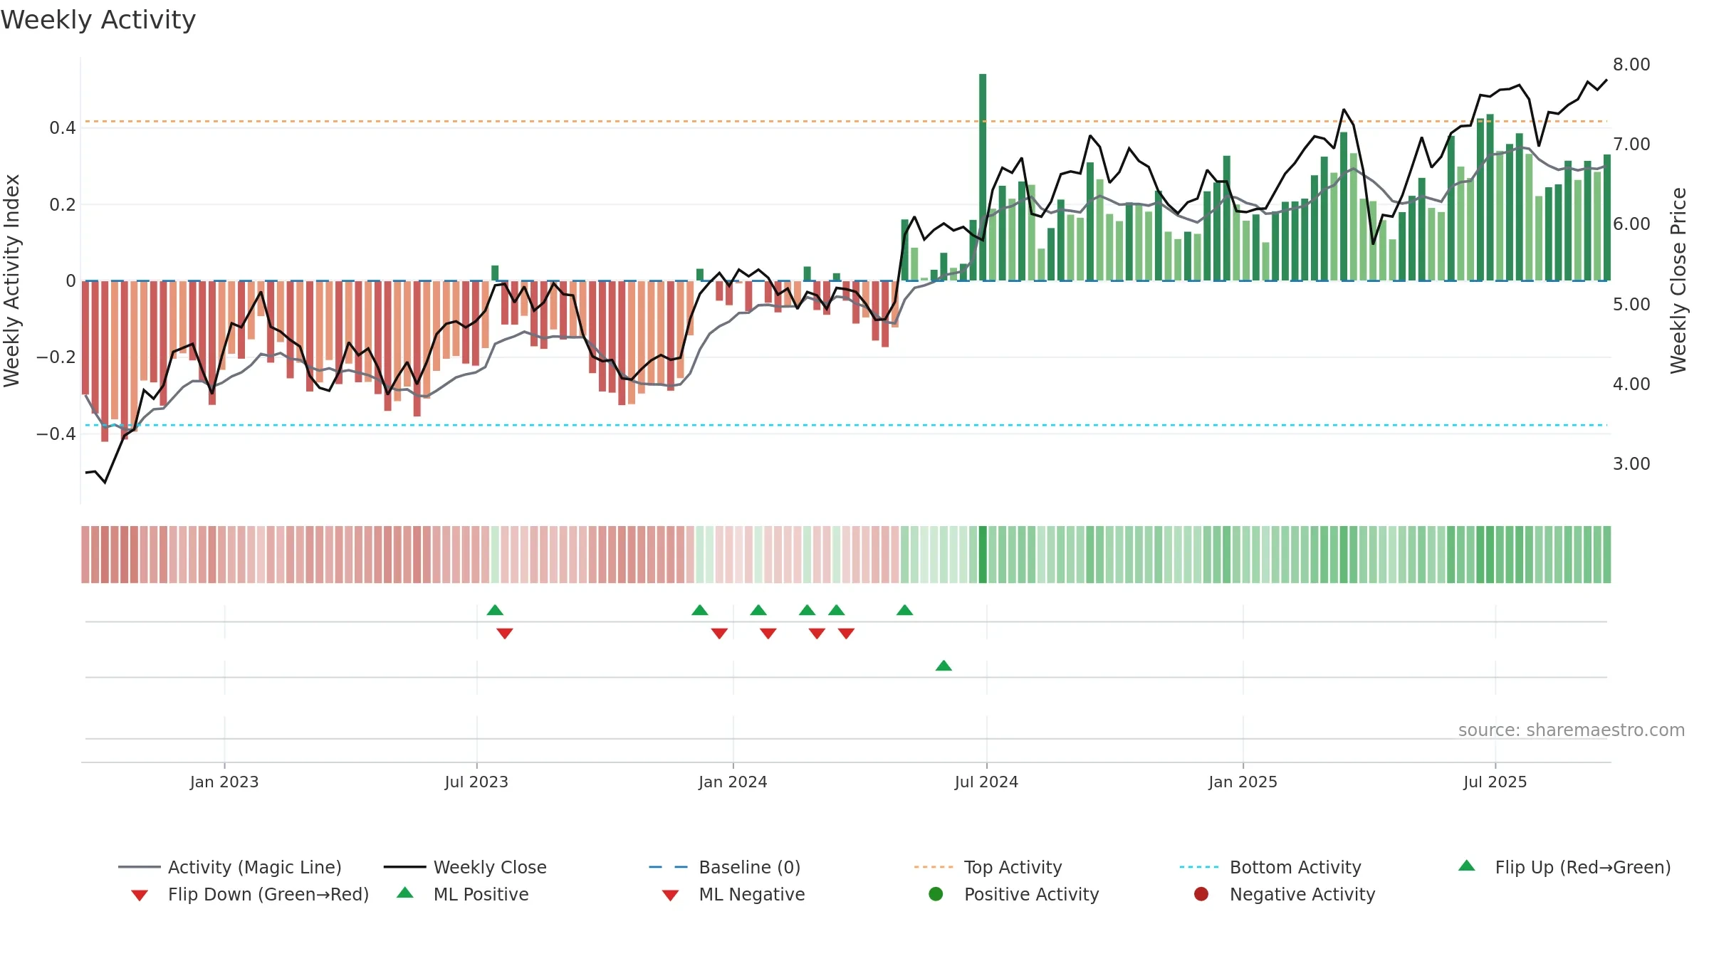Click the Jan 2024 x-axis label
Screen dimensions: 1709x961
coord(733,782)
